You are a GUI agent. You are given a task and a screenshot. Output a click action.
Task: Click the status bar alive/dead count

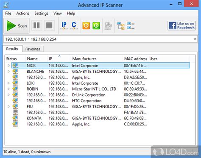tap(27, 152)
